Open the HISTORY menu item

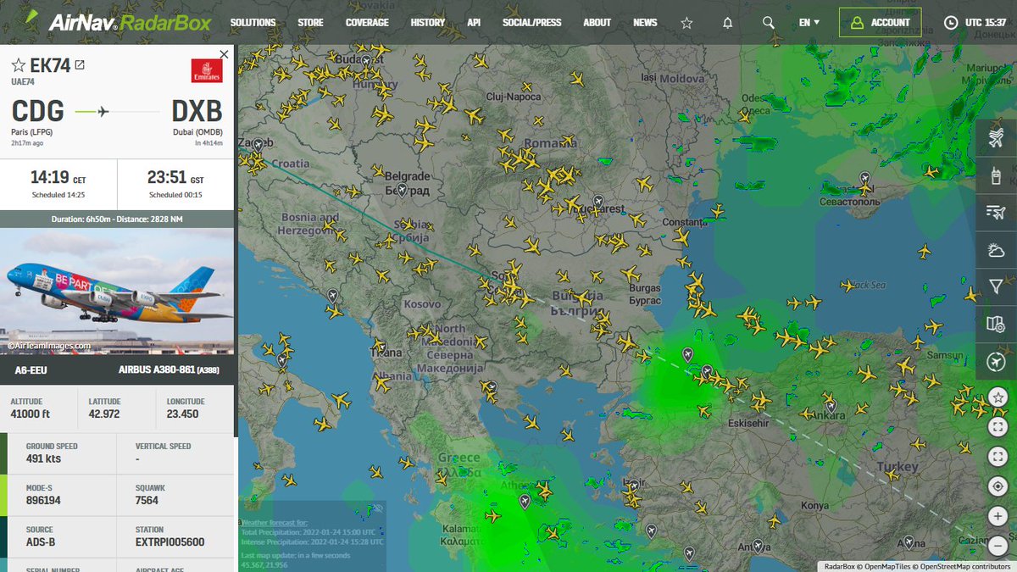click(428, 23)
